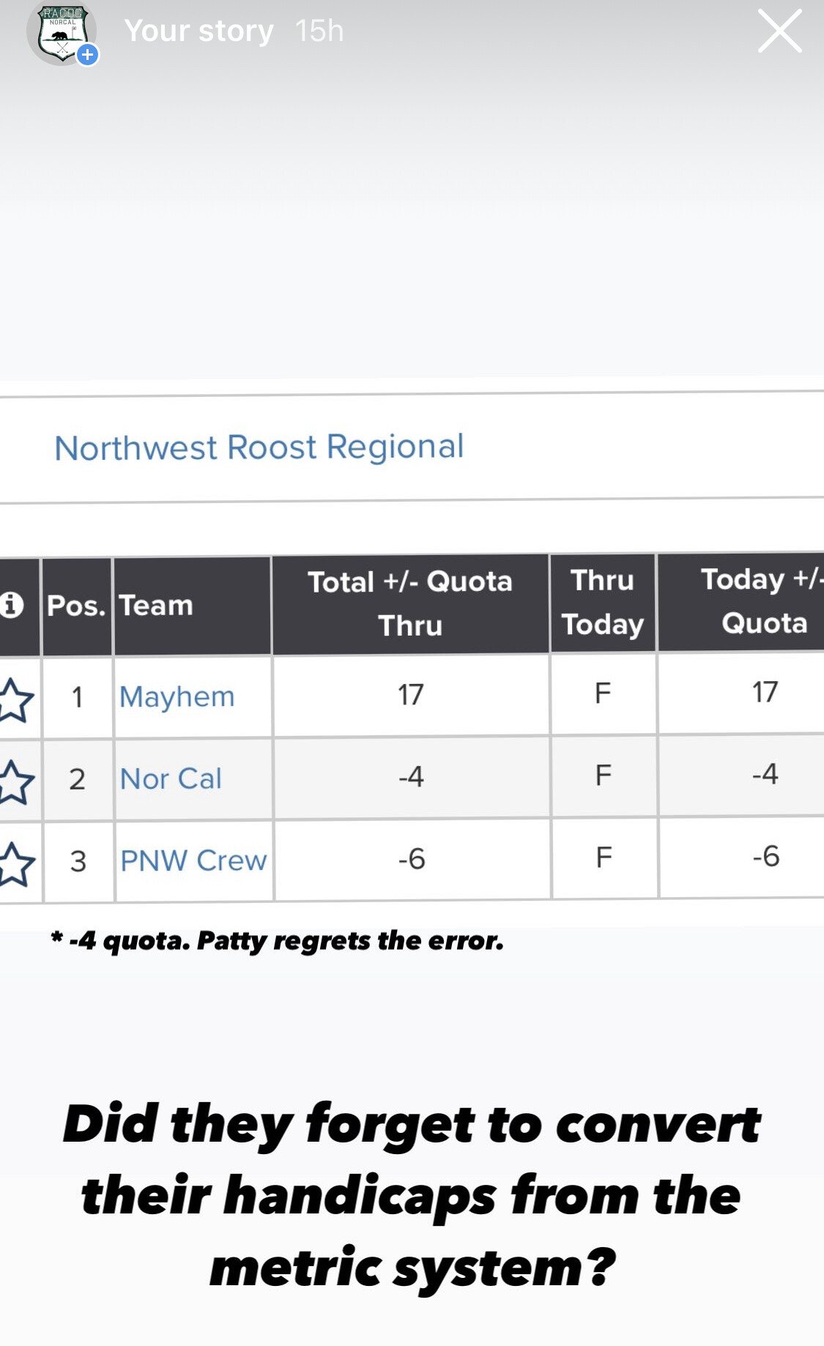Close the story with the X icon
This screenshot has height=1346, width=824.
pyautogui.click(x=779, y=31)
